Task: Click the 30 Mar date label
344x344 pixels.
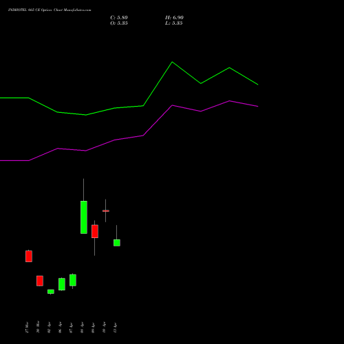Action: (38, 327)
